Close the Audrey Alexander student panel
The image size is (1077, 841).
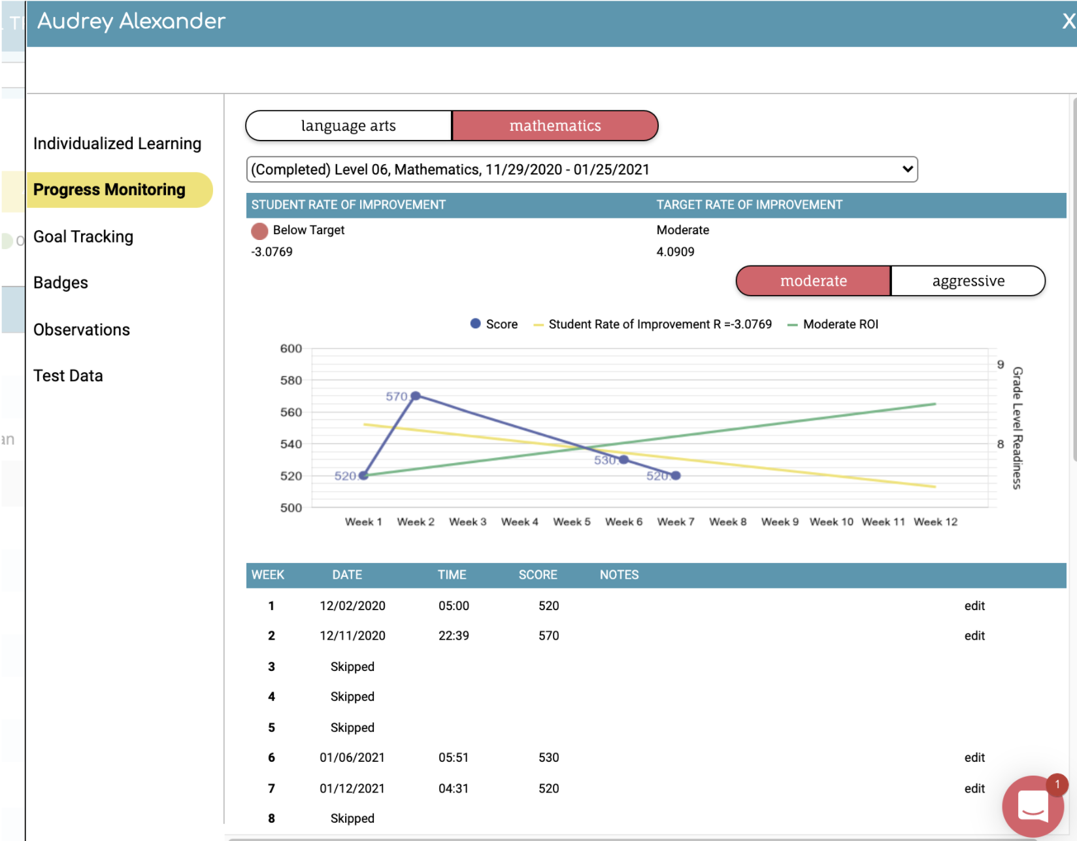[1069, 22]
